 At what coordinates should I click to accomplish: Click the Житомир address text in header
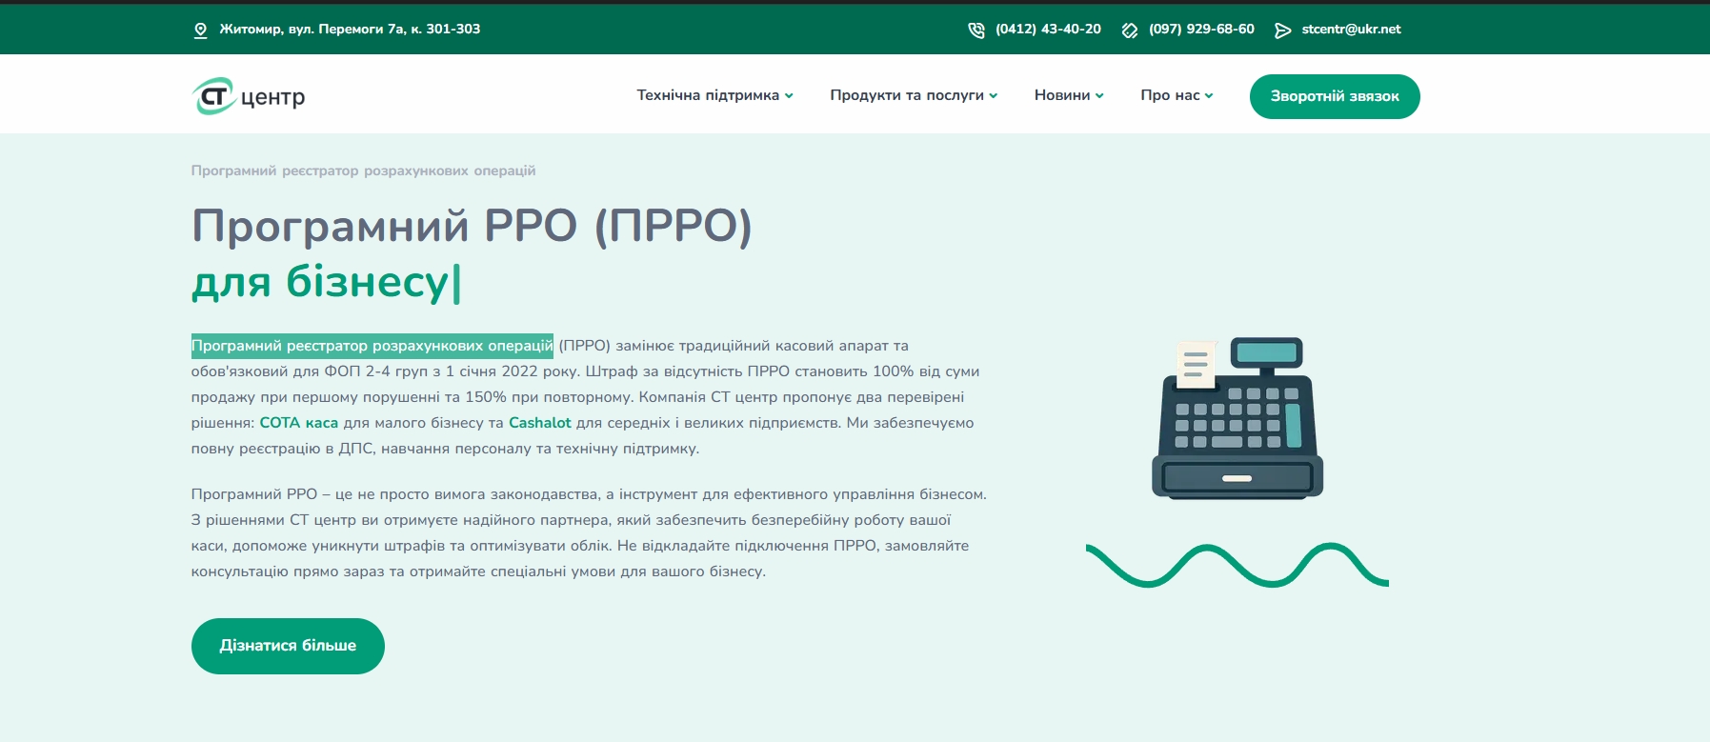pos(350,30)
